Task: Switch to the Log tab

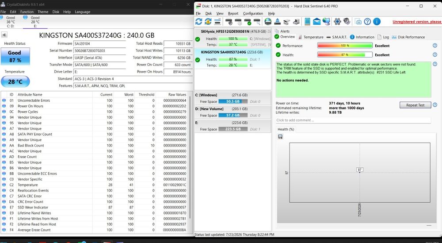Action: 383,37
